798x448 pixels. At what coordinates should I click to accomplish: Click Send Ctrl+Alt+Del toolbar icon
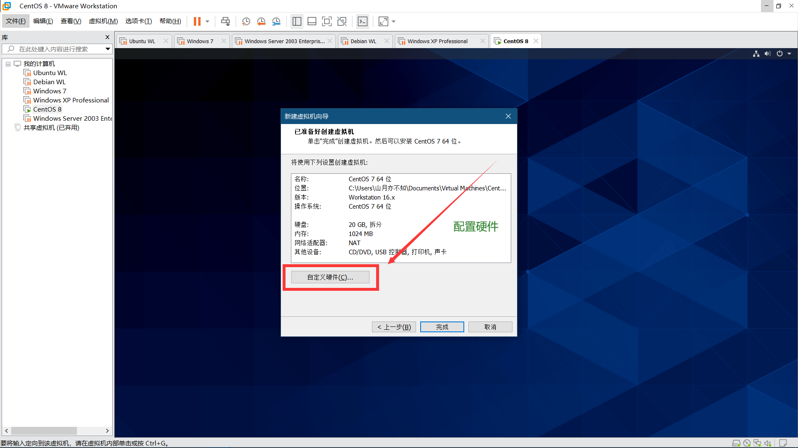click(x=225, y=21)
